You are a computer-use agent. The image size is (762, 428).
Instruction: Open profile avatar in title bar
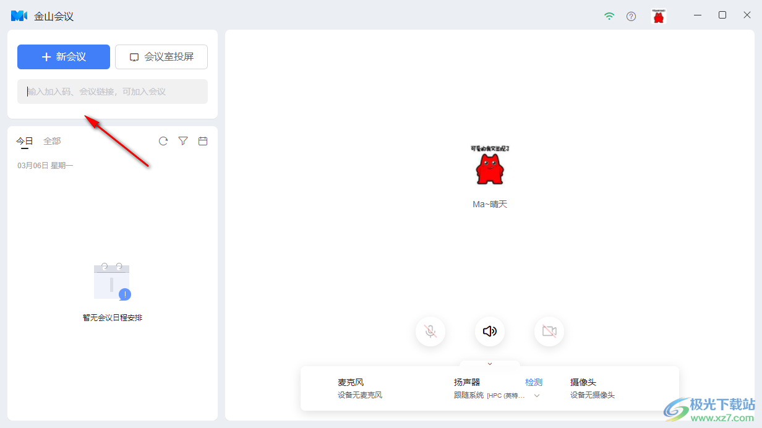coord(659,16)
